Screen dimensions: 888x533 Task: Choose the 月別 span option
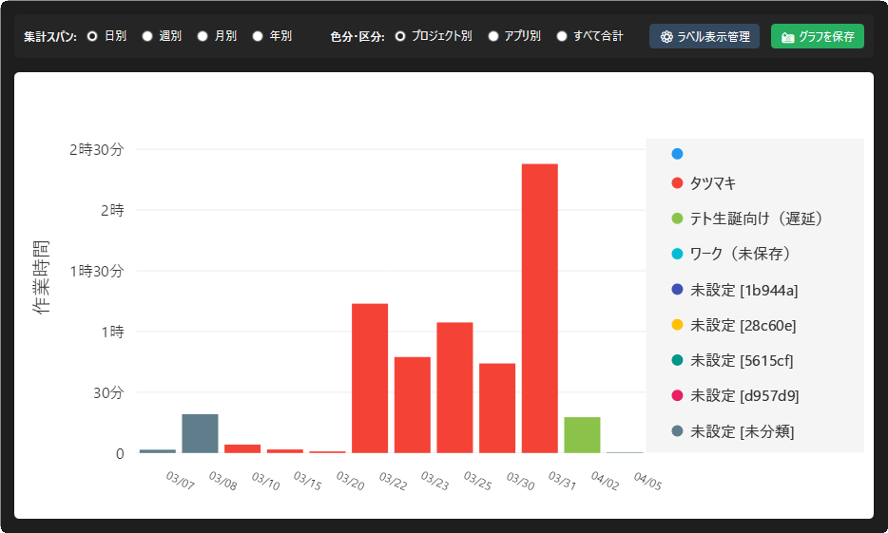click(x=203, y=36)
